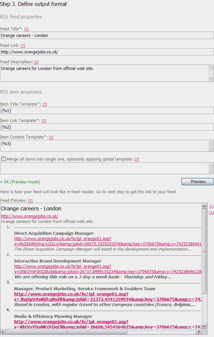Edit the Feed Link input field
Screen dimensions: 214x337
pos(107,52)
